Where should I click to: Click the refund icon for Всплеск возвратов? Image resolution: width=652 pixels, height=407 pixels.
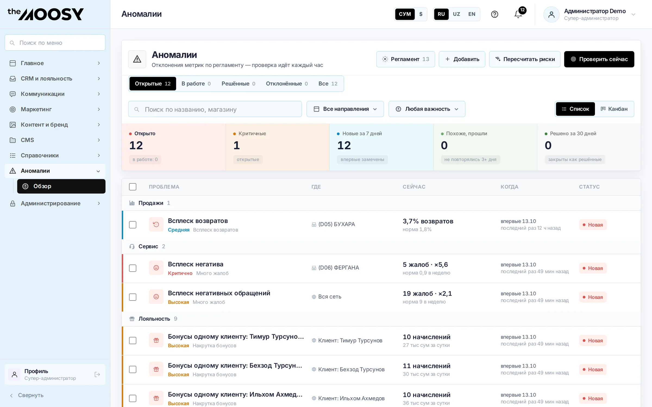tap(156, 224)
